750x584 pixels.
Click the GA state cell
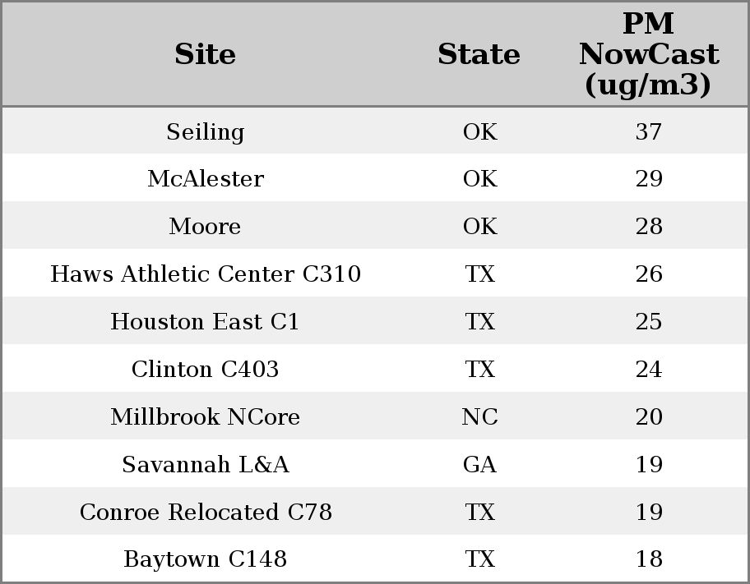pyautogui.click(x=479, y=464)
